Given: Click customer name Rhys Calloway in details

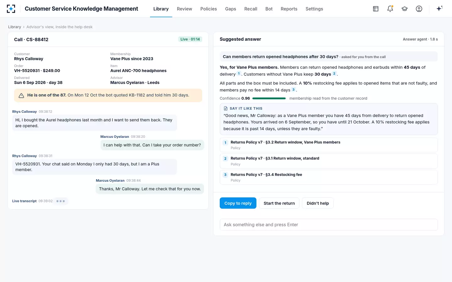Looking at the screenshot, I should (29, 59).
